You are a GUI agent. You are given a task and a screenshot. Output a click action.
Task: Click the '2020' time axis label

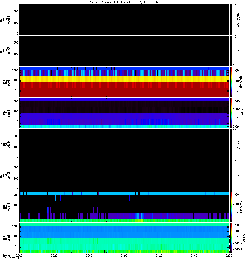(54, 255)
